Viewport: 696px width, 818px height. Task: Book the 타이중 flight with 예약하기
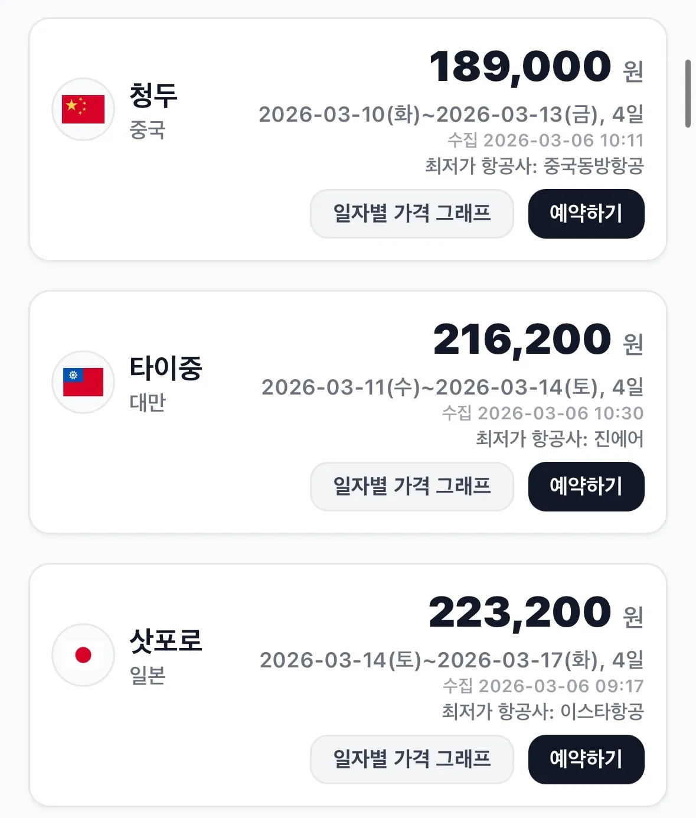click(586, 487)
